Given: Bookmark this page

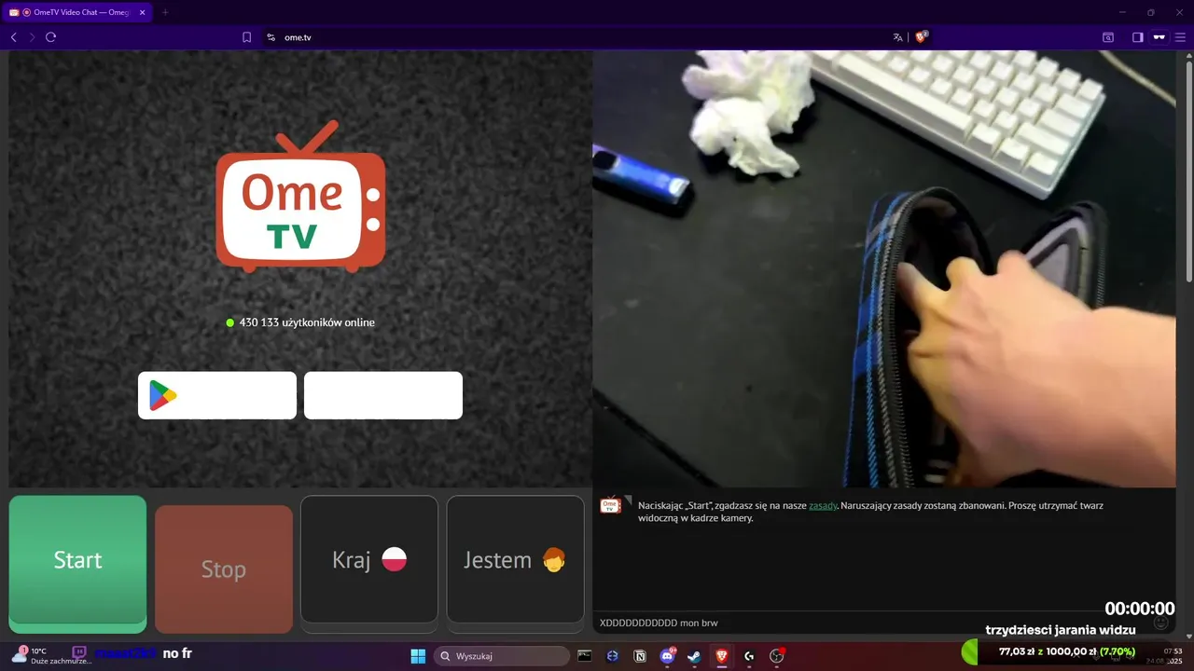Looking at the screenshot, I should pos(246,37).
